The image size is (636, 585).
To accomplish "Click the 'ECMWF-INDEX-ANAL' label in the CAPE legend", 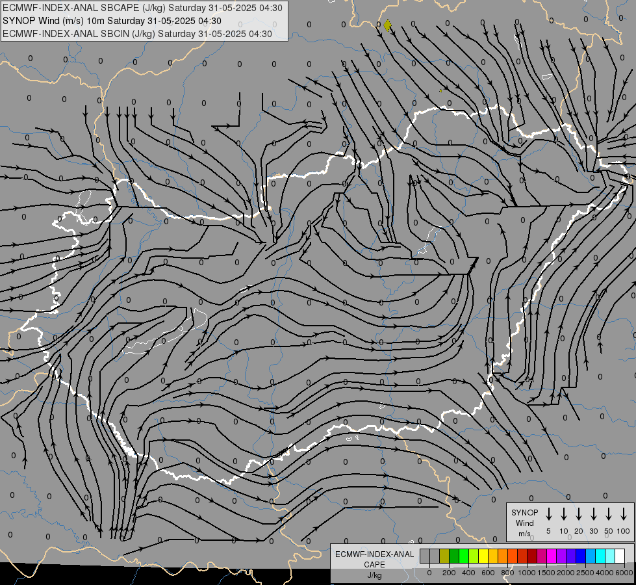I will [374, 554].
